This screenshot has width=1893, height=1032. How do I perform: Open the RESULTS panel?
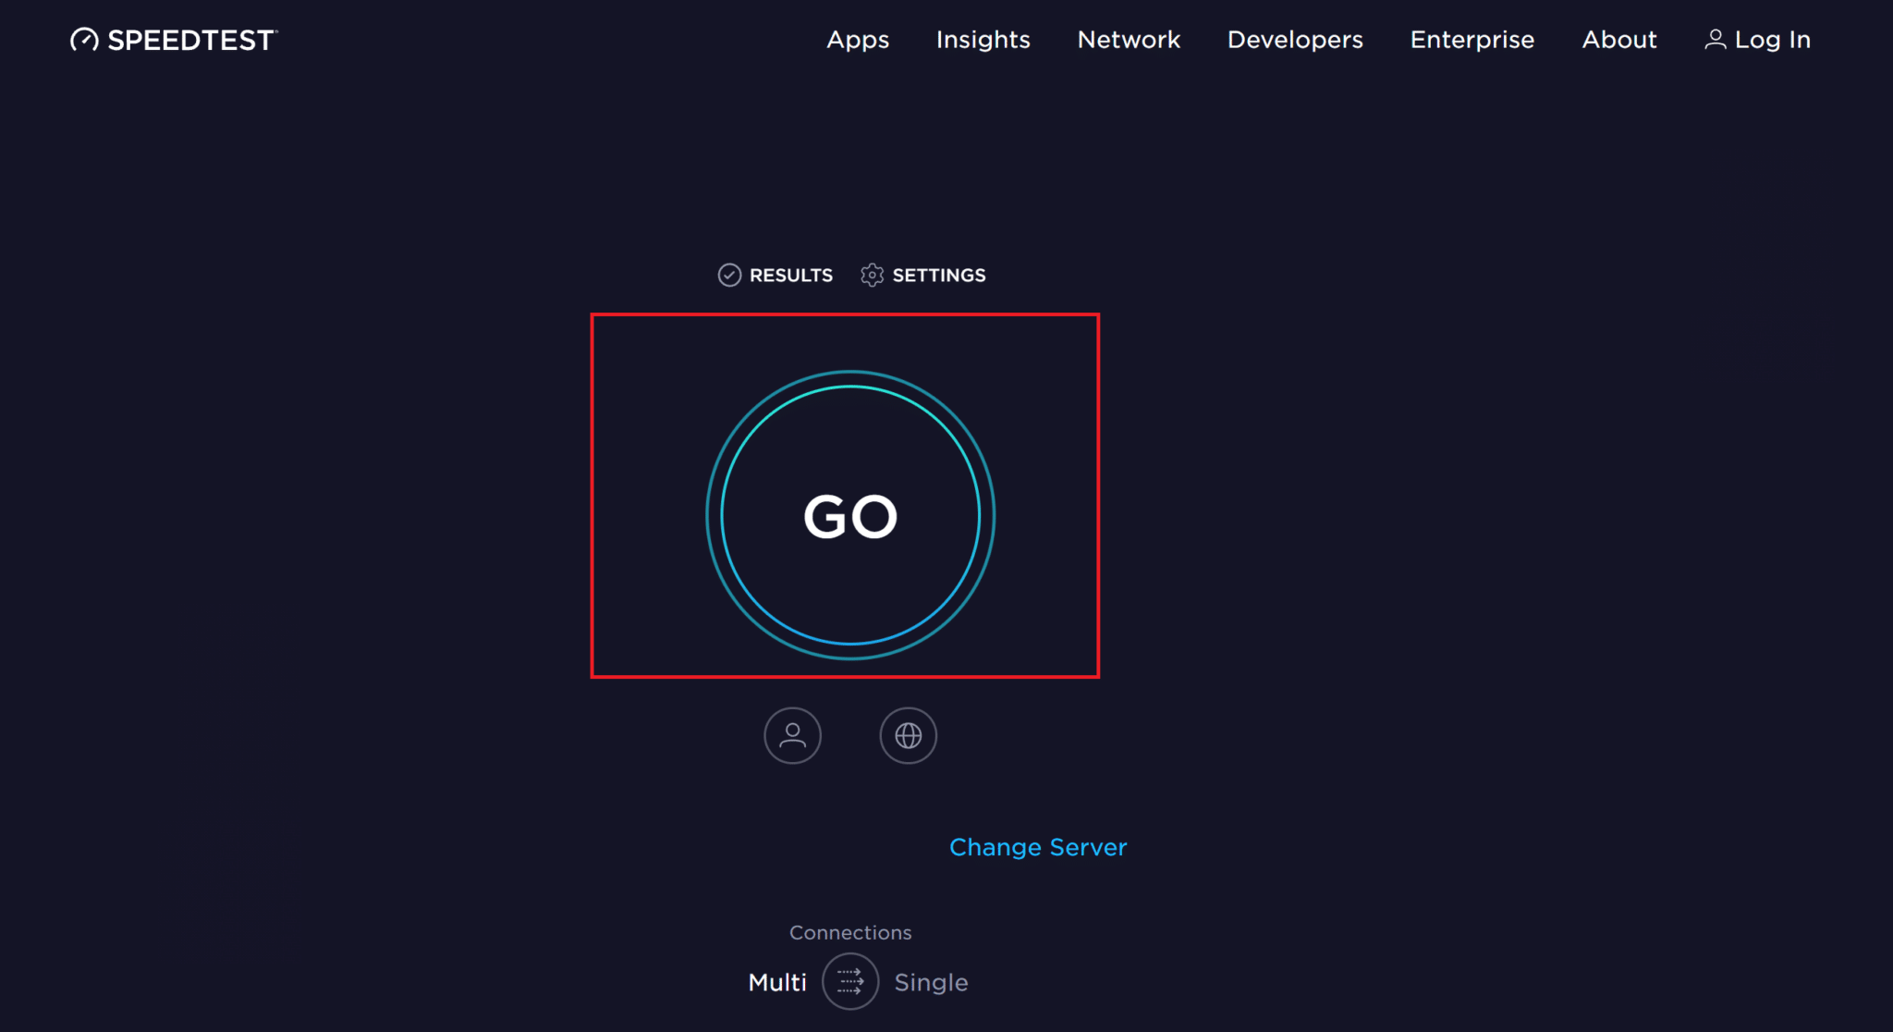[x=776, y=275]
